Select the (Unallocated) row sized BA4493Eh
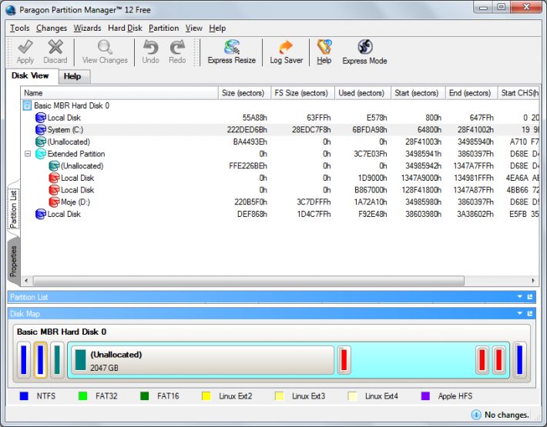 tap(280, 142)
